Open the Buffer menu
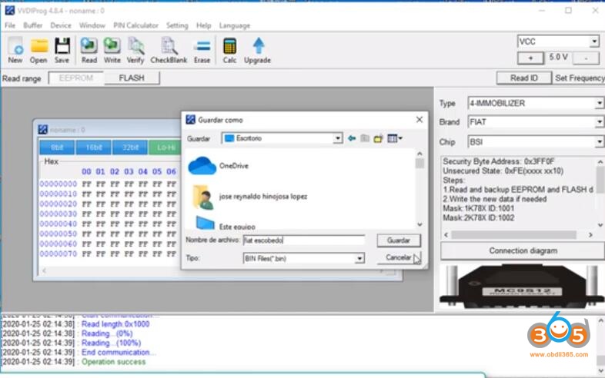 click(33, 25)
